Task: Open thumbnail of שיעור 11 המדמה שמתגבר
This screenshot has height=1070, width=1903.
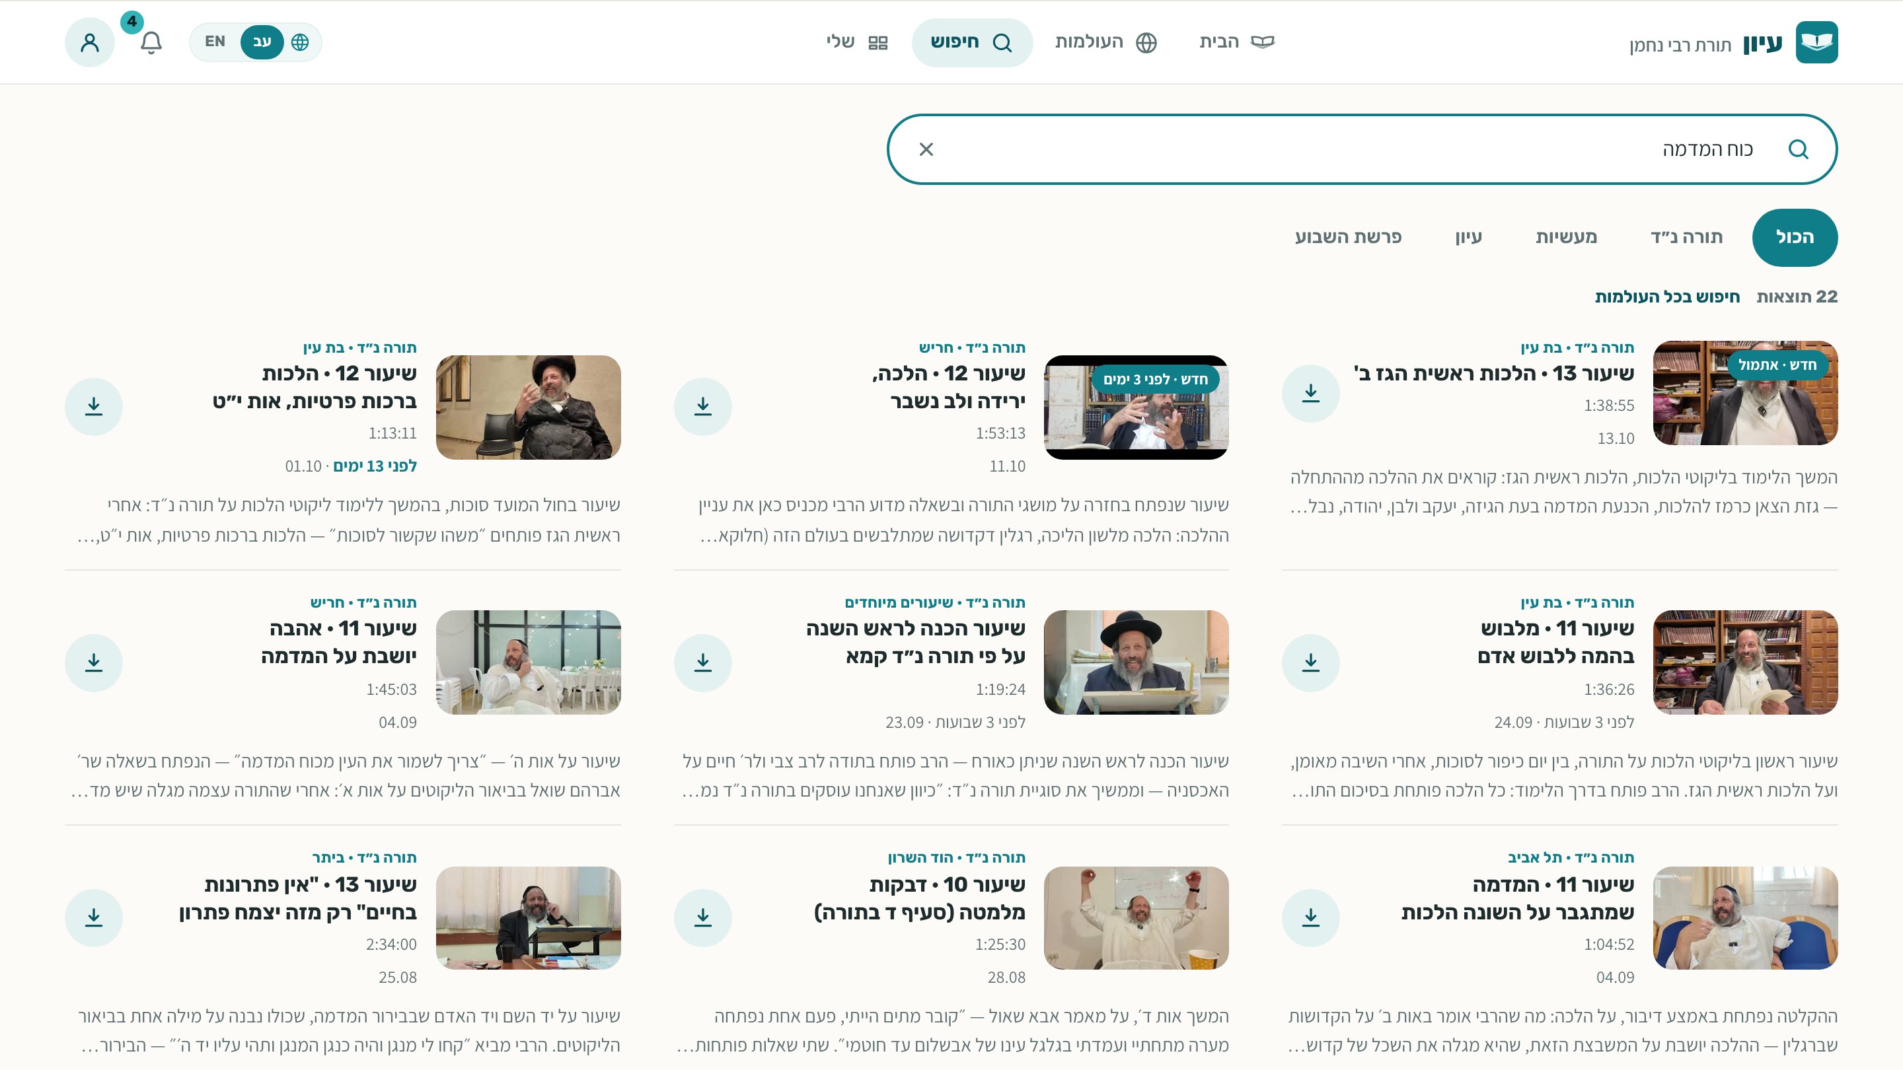Action: 1745,918
